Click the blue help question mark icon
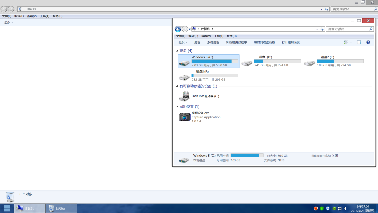 click(368, 42)
